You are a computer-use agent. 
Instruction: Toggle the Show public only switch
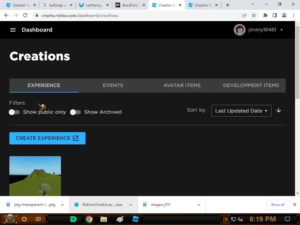click(x=14, y=112)
